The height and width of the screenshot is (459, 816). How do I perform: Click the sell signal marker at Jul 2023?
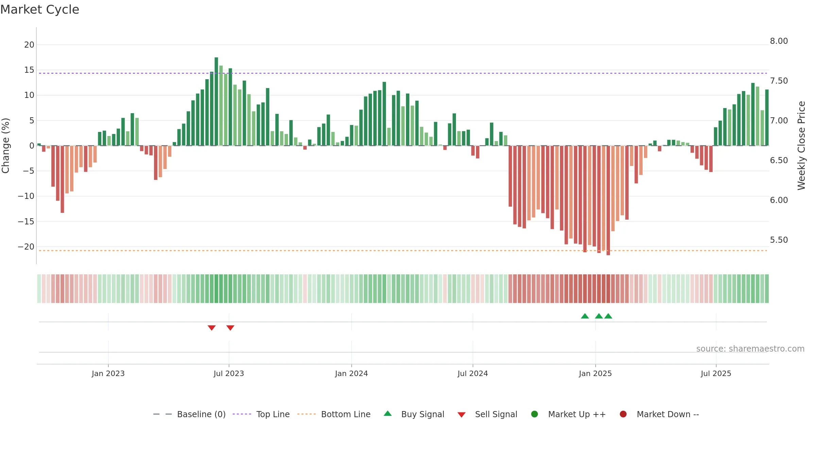pos(230,328)
